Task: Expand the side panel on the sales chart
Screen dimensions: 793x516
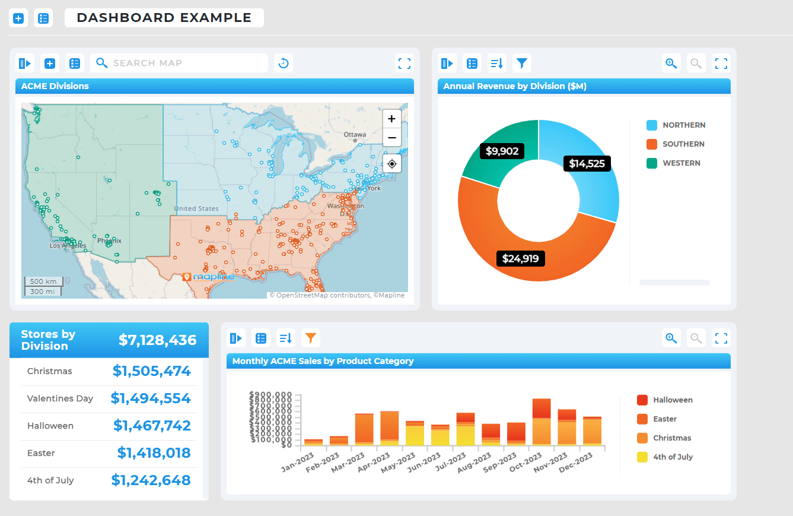Action: (x=236, y=337)
